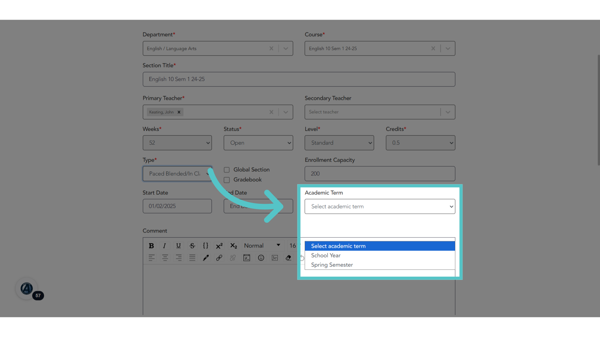
Task: Open the emoji picker in the editor toolbar
Action: click(x=261, y=258)
